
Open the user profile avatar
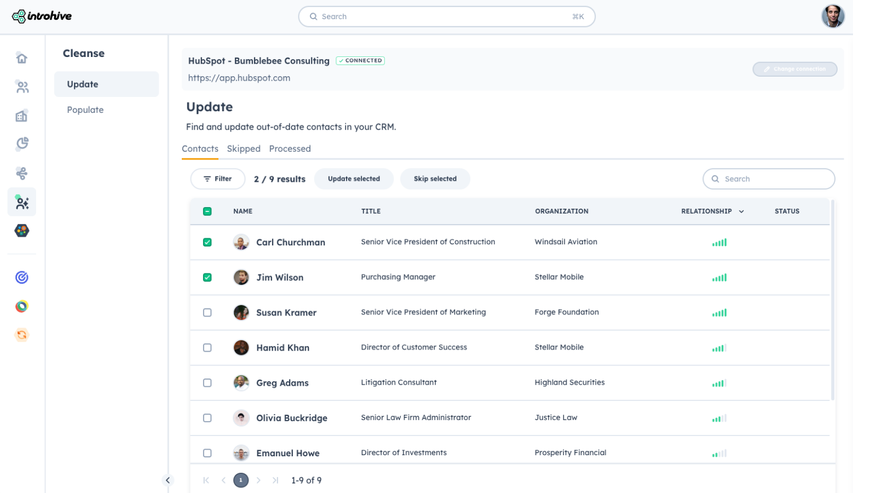[832, 16]
